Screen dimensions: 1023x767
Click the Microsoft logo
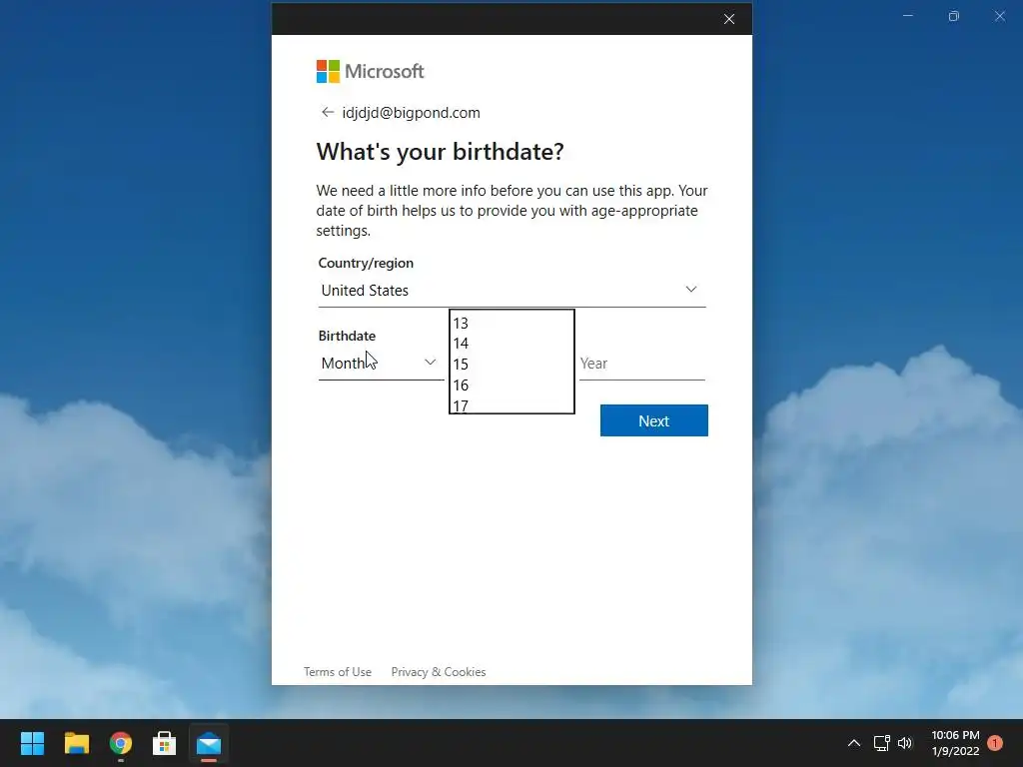[370, 71]
